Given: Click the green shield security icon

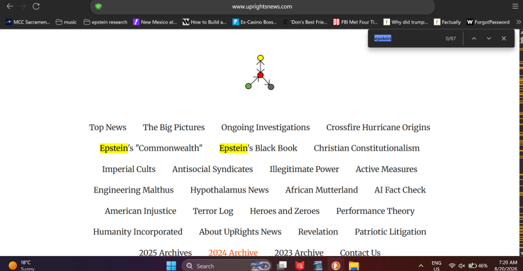Looking at the screenshot, I should click(98, 7).
